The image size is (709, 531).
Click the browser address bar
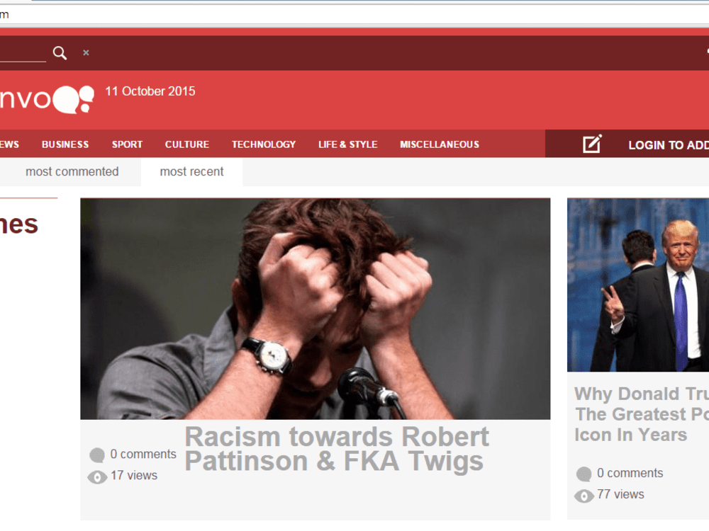point(354,14)
